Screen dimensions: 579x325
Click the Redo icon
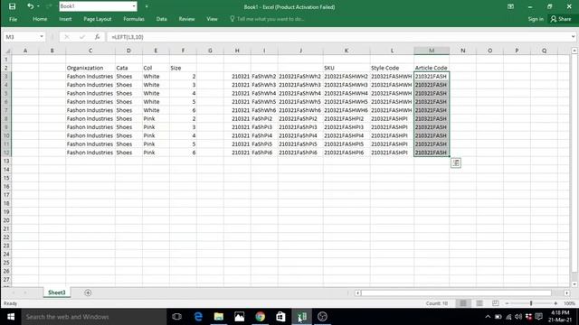click(49, 6)
